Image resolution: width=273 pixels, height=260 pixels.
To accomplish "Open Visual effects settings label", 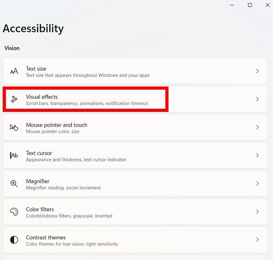I will (42, 97).
